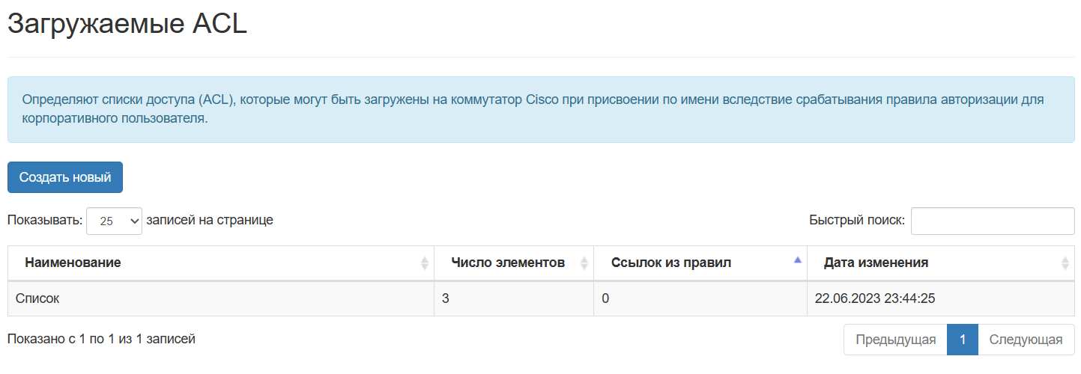1081x374 pixels.
Task: Click the blue ACL description info box
Action: tap(541, 109)
